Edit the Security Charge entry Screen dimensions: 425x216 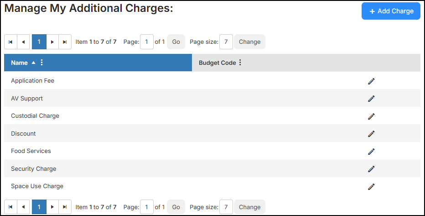point(371,169)
